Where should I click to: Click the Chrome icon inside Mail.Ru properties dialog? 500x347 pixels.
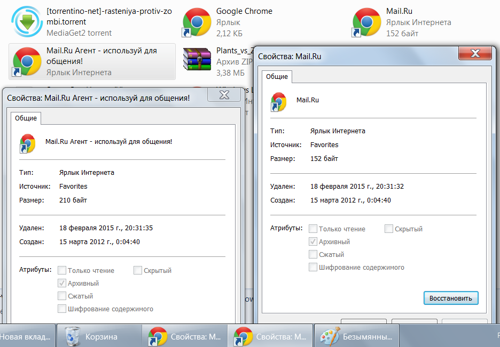click(x=278, y=102)
